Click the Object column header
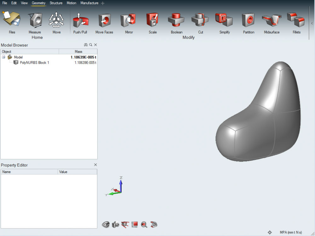315x236 pixels. tap(30, 51)
